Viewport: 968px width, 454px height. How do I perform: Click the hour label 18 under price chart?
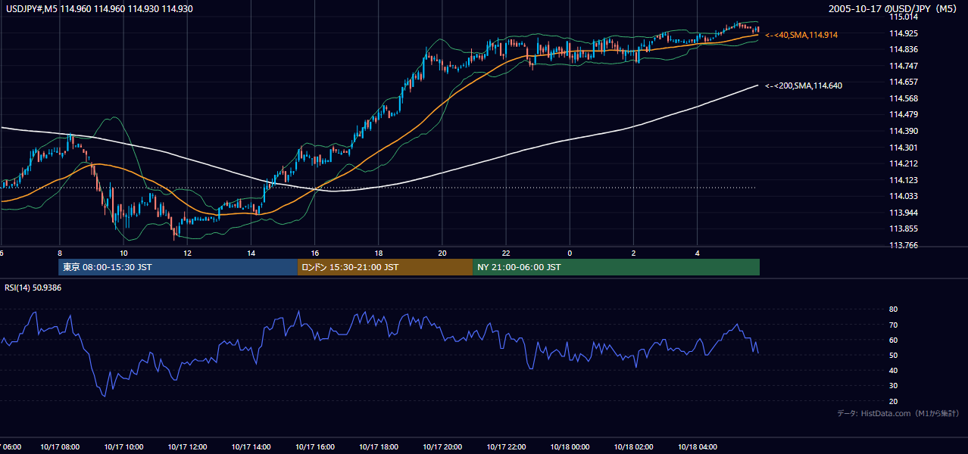378,253
